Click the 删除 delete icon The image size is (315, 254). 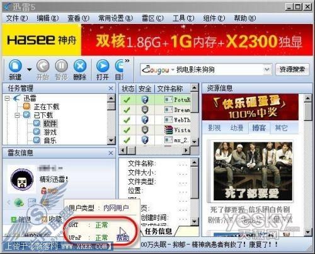(80, 66)
